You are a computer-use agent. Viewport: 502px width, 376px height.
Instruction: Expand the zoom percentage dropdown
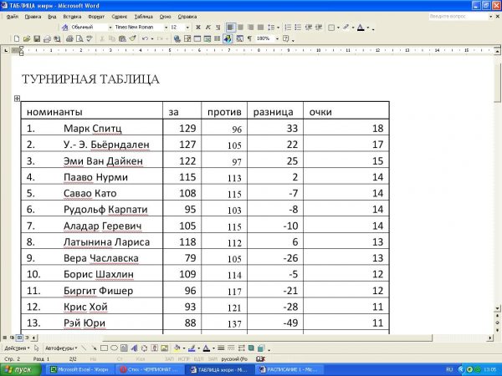tap(278, 38)
